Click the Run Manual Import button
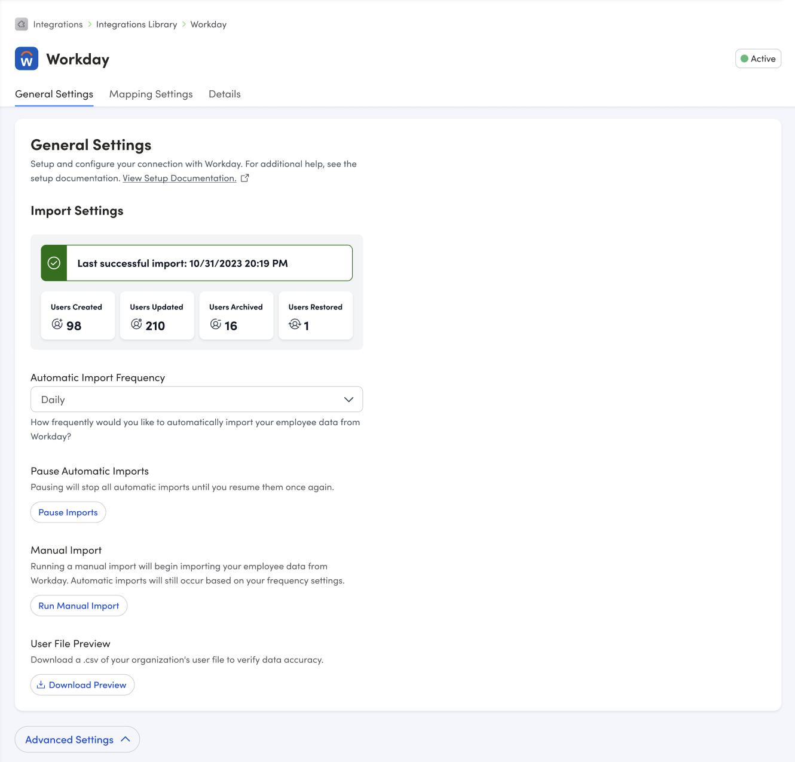Screen dimensions: 795x762 pyautogui.click(x=79, y=606)
